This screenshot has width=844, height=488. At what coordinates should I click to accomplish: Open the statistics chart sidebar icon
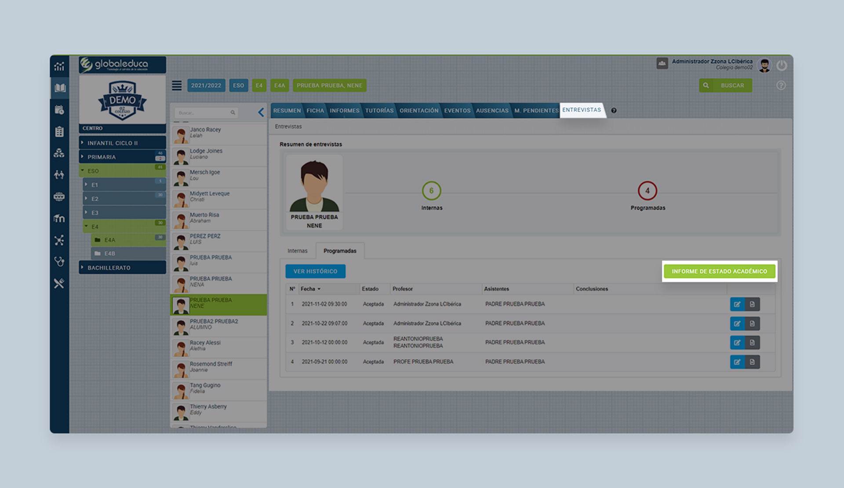pos(59,66)
